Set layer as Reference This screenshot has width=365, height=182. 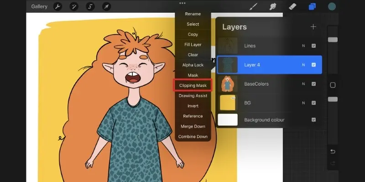[x=193, y=116]
